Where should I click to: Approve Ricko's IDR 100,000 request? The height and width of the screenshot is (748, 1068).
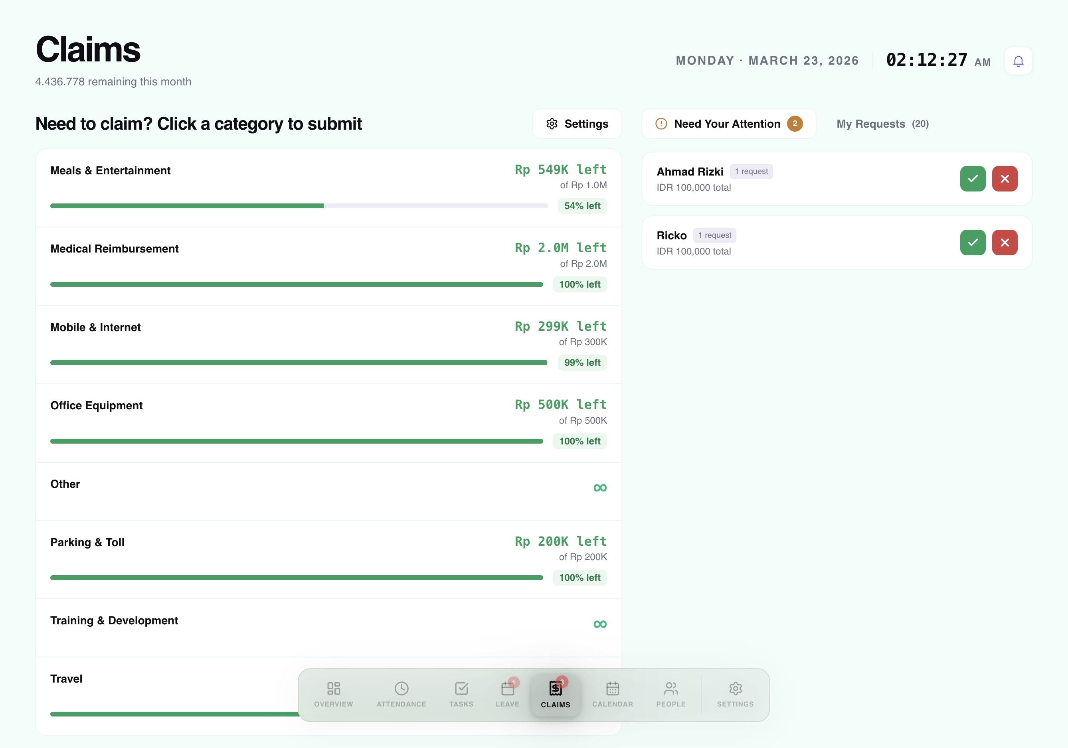[973, 242]
